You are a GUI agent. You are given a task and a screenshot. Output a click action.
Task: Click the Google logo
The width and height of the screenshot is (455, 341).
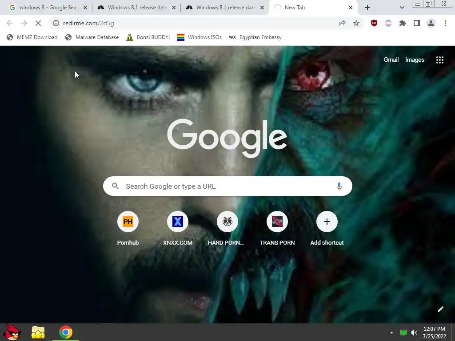227,139
